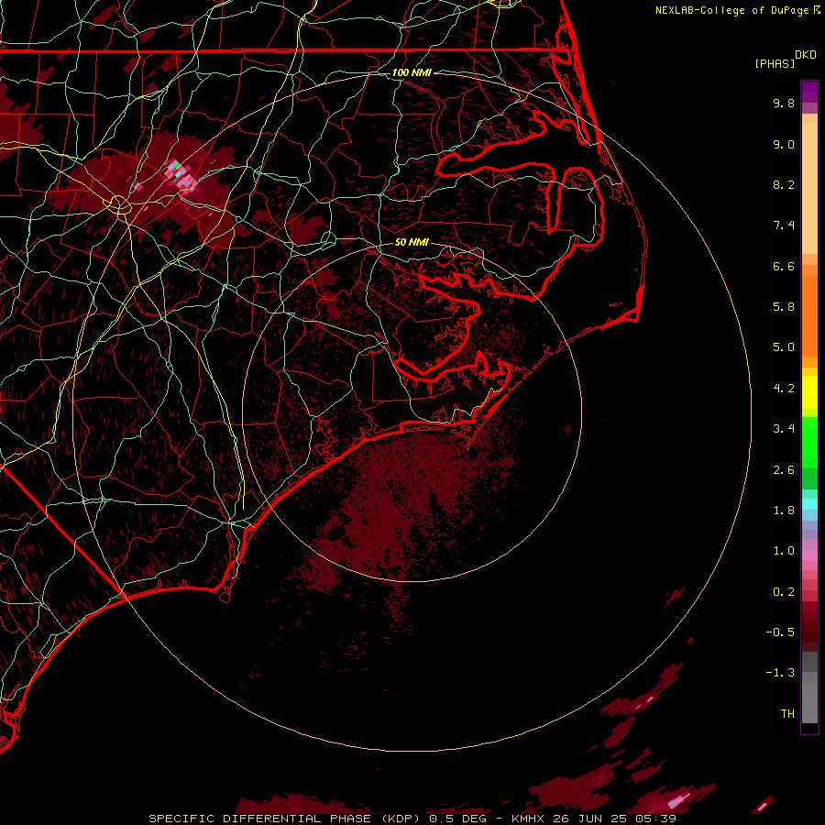Click the 9.0 value on the color scale

click(x=784, y=144)
